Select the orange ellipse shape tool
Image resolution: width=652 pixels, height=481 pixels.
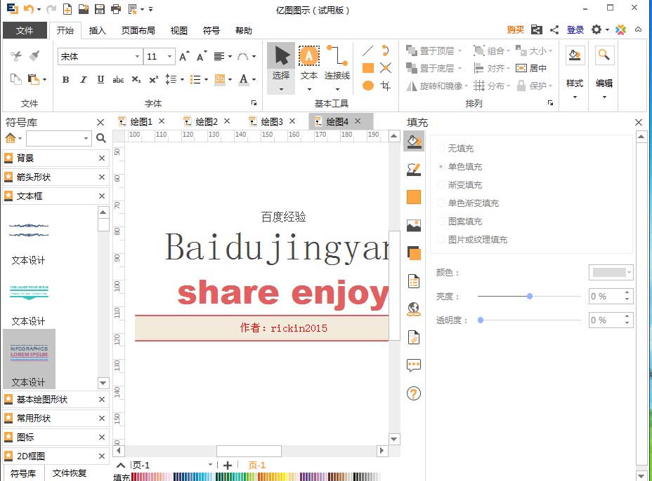coord(368,86)
